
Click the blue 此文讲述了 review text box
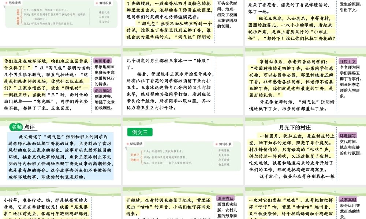tap(60, 156)
